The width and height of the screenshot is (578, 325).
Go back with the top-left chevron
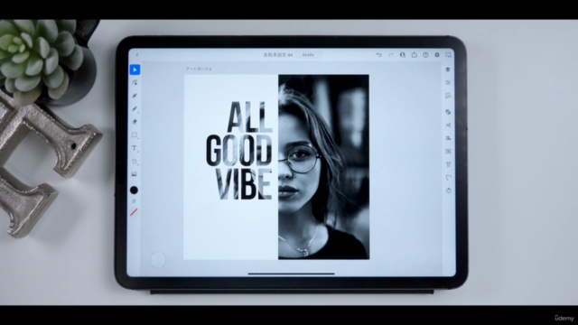[x=137, y=55]
